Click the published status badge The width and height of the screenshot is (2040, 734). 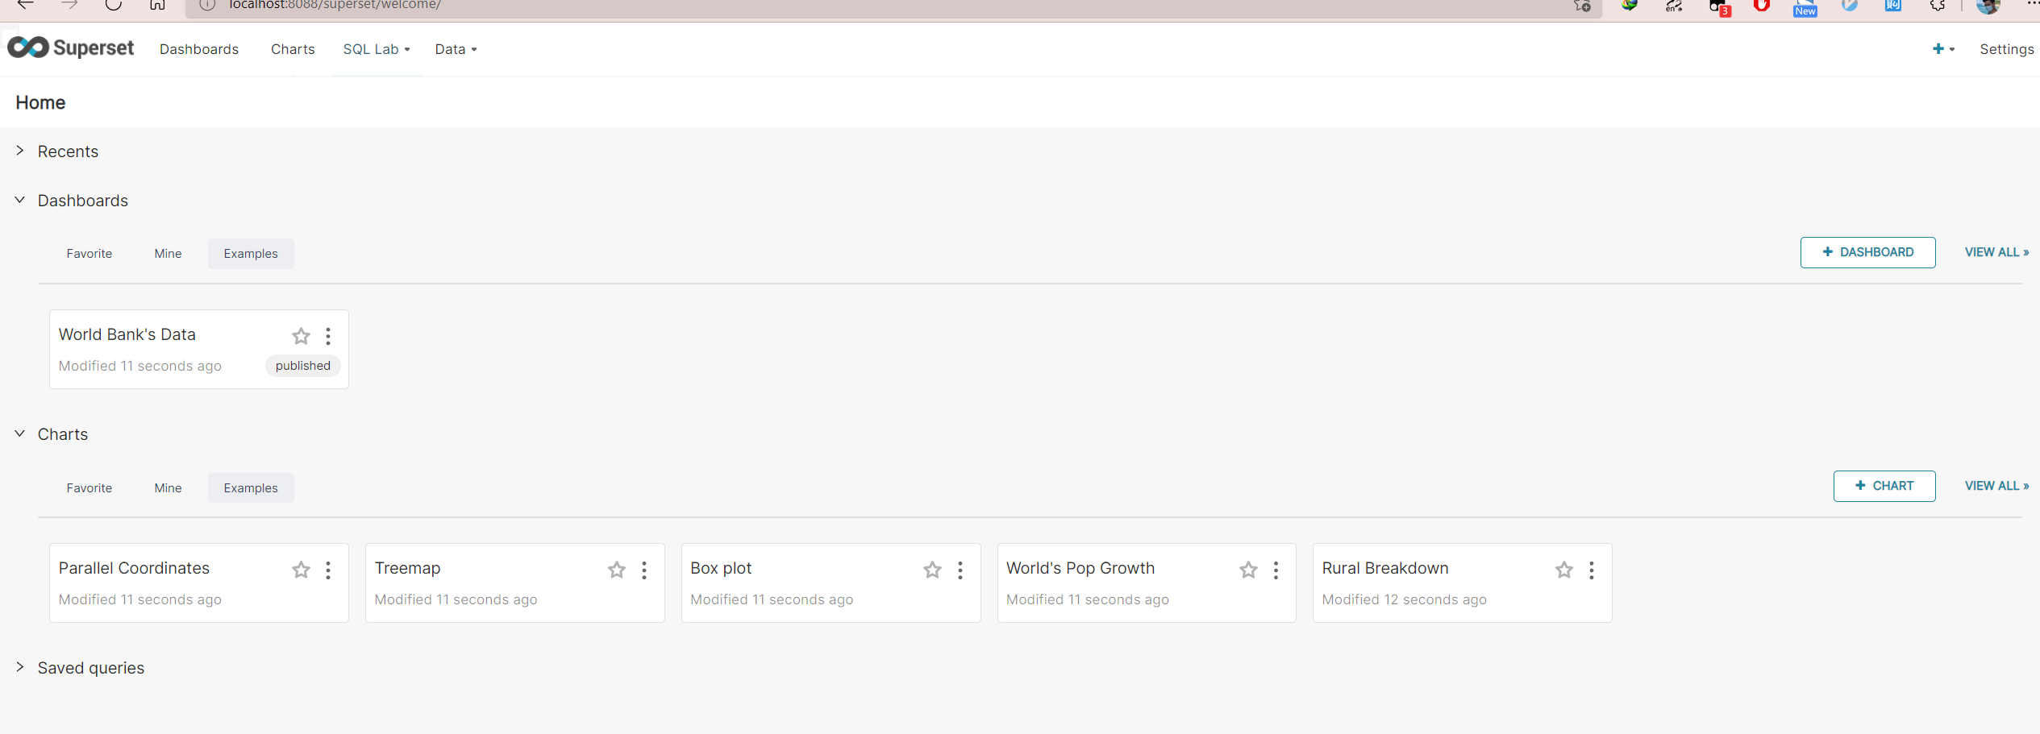coord(303,366)
